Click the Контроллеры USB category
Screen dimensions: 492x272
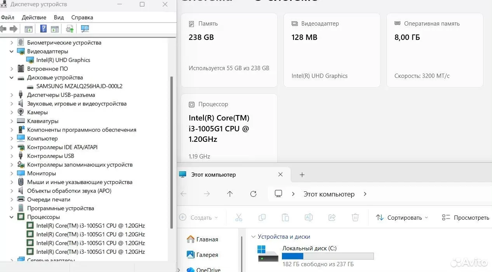50,156
